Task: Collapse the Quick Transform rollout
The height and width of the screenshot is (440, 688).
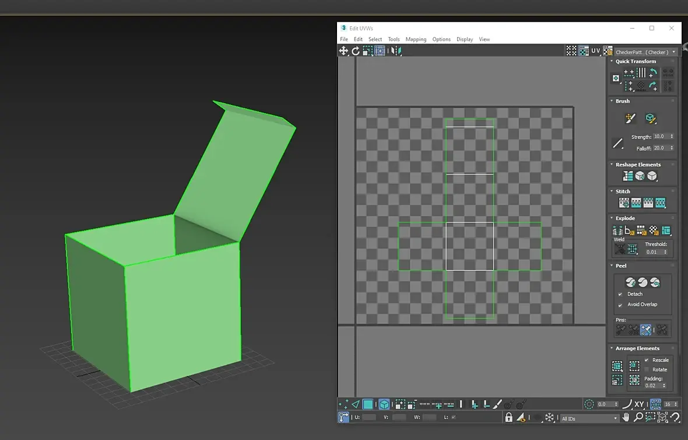Action: (x=636, y=61)
